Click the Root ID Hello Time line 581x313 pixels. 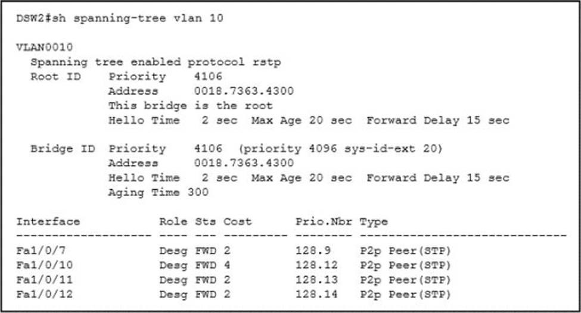[x=308, y=120]
